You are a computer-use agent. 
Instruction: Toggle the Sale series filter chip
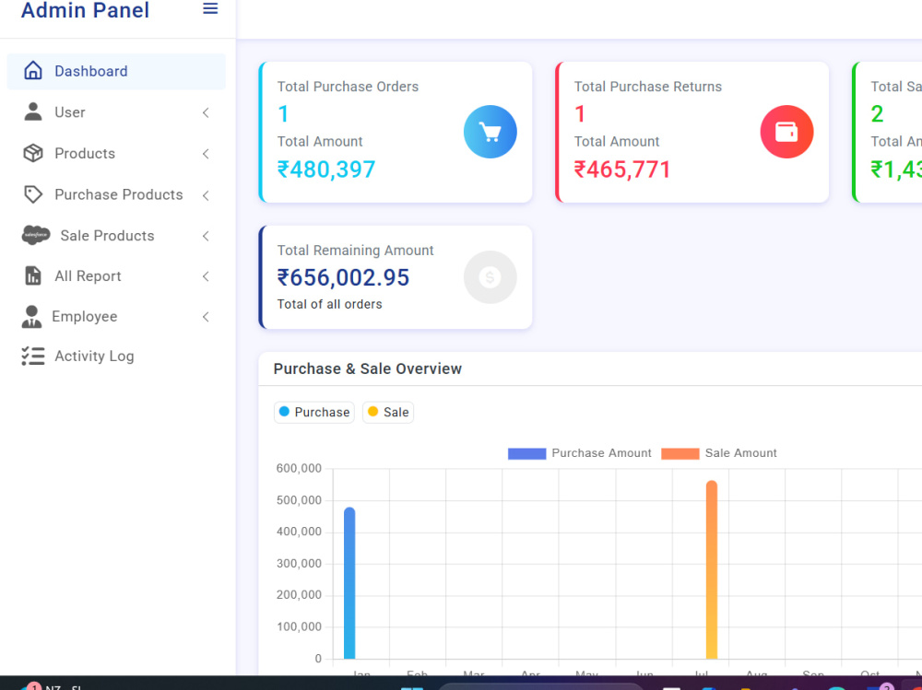[388, 412]
